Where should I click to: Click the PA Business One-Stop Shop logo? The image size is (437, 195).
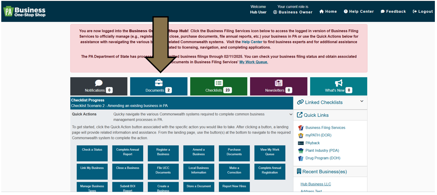(x=24, y=12)
